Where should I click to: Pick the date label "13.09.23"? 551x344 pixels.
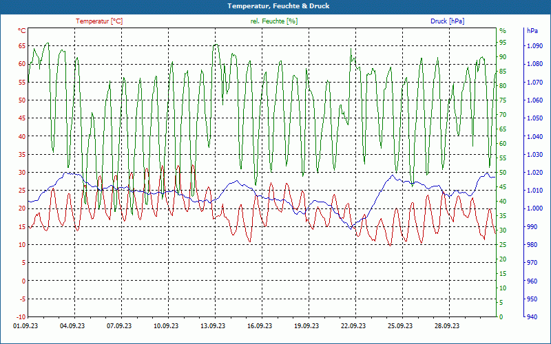pos(213,325)
